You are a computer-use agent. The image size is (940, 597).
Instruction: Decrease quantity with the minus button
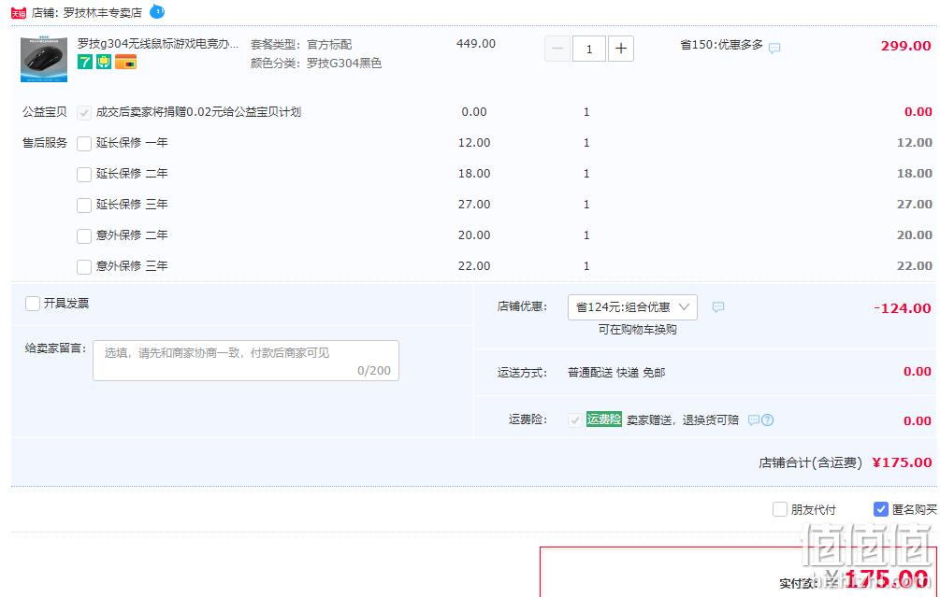[x=557, y=49]
